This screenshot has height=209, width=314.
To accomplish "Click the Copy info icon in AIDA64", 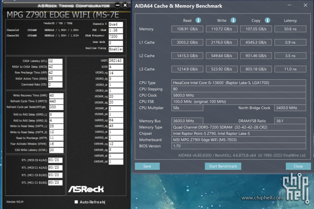I will click(x=267, y=20).
